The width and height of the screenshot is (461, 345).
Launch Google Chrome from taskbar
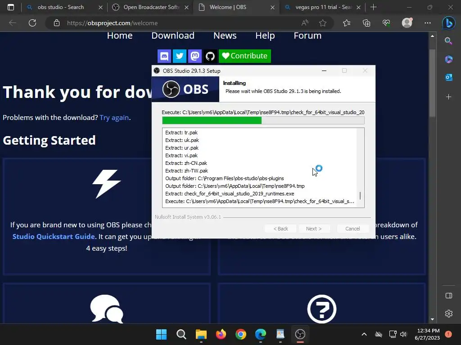pos(241,334)
